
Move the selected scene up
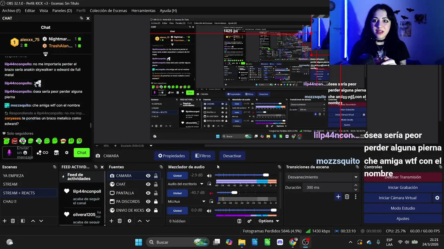coord(33,221)
